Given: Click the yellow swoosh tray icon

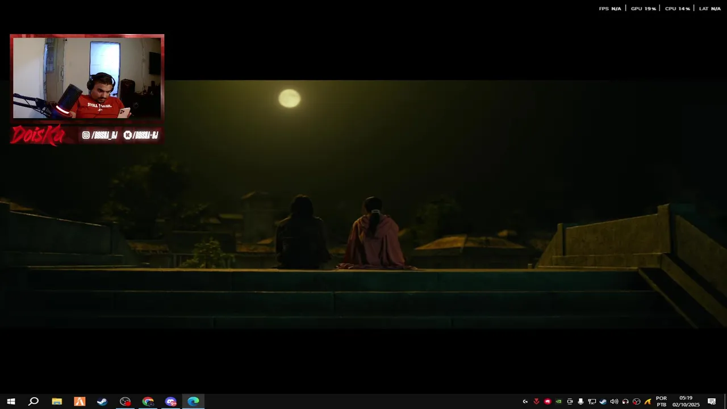Looking at the screenshot, I should pyautogui.click(x=647, y=402).
